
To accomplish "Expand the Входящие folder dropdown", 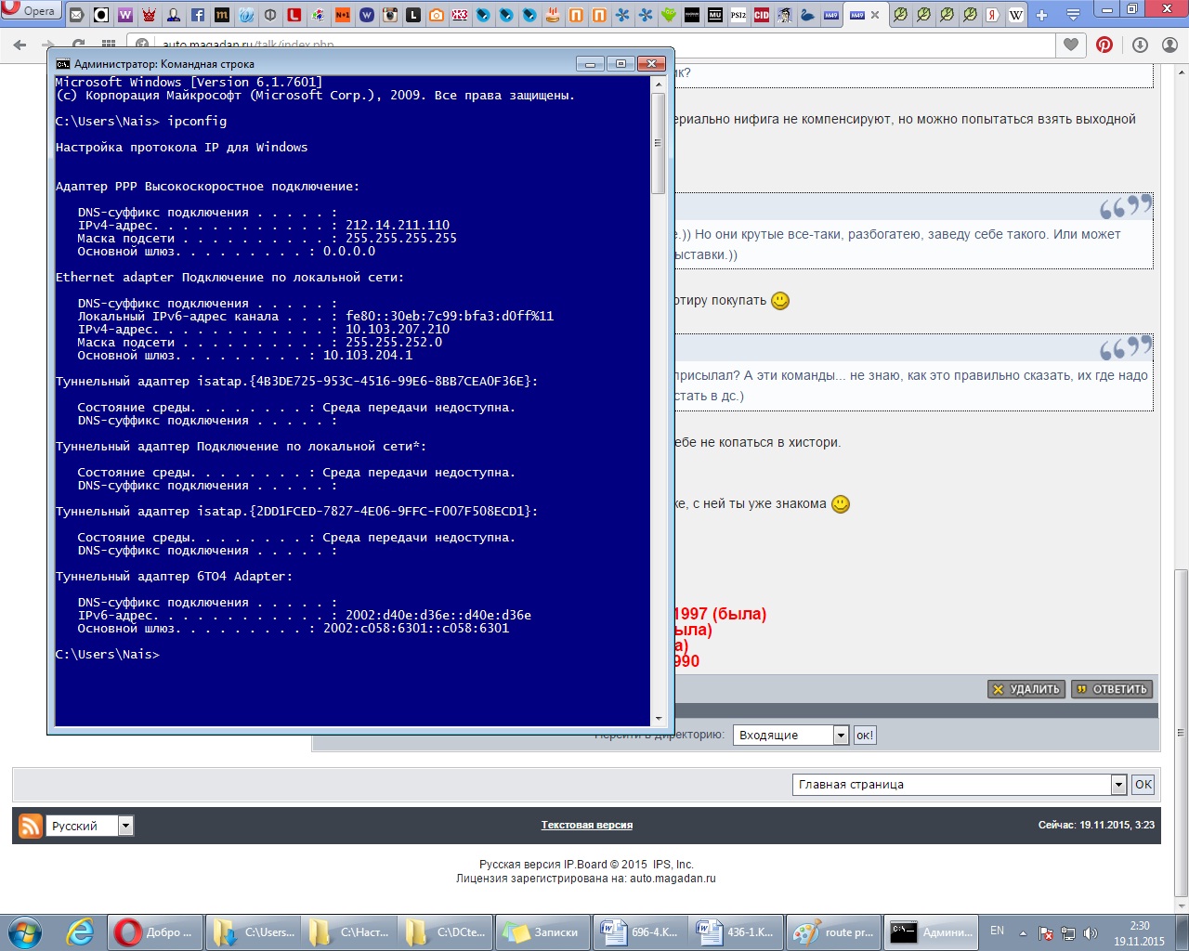I will click(841, 736).
